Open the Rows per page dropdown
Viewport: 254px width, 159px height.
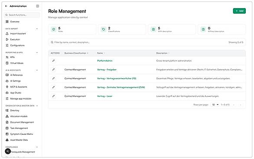click(x=215, y=105)
